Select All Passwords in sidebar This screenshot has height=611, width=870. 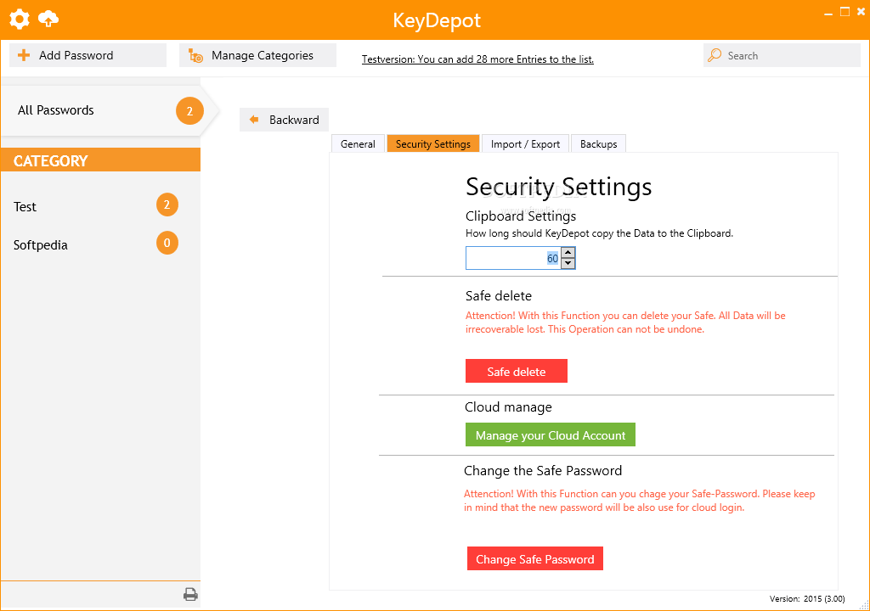click(x=100, y=110)
